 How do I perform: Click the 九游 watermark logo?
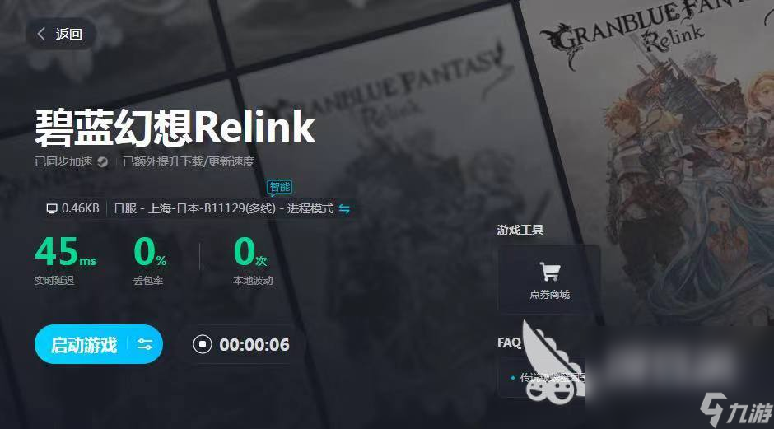[735, 408]
